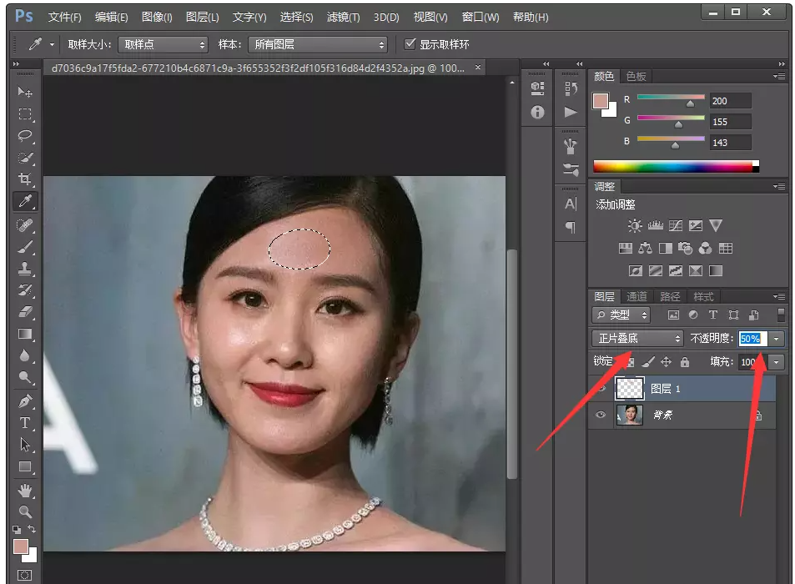
Task: Switch to the 色板 tab
Action: pos(636,76)
